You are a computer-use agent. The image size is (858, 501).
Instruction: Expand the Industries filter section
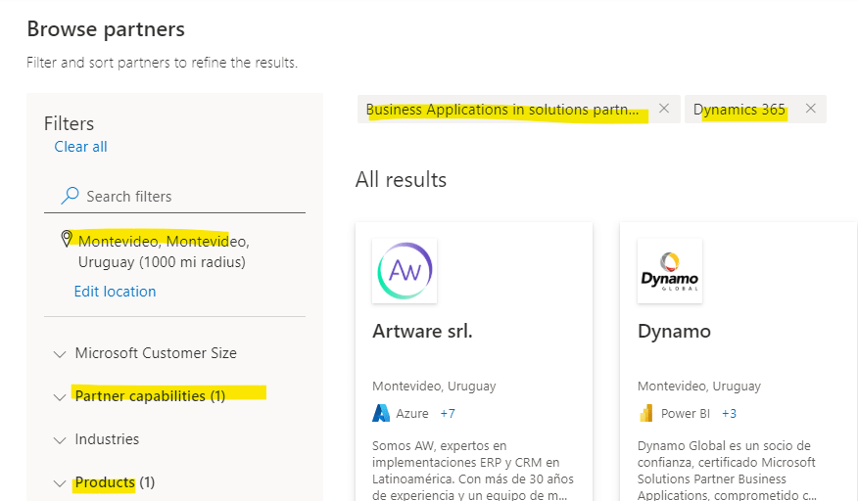click(x=107, y=439)
